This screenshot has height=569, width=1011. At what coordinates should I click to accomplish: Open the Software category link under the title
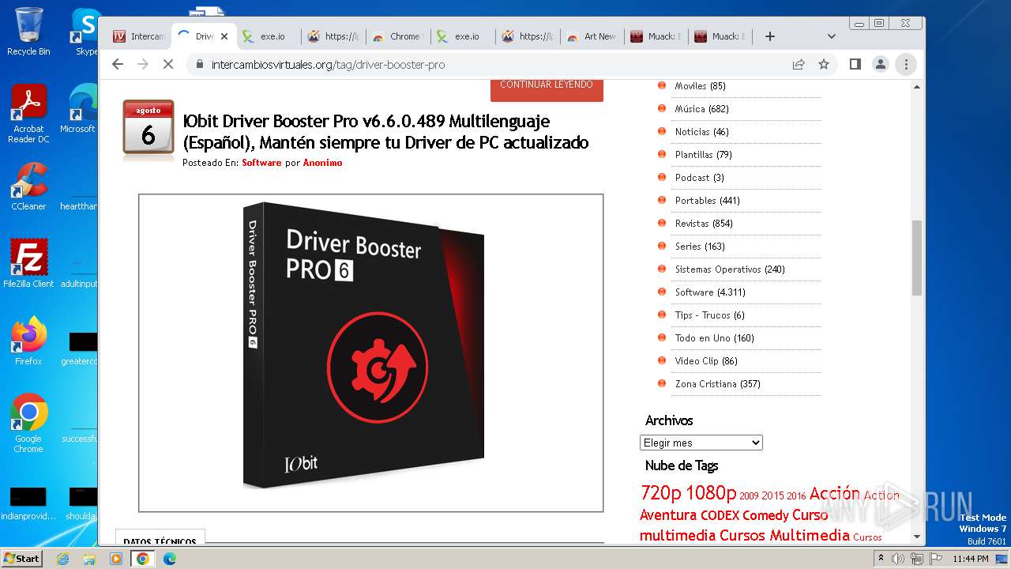coord(261,163)
